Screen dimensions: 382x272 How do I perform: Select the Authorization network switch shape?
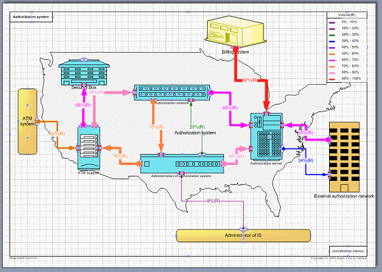[172, 92]
